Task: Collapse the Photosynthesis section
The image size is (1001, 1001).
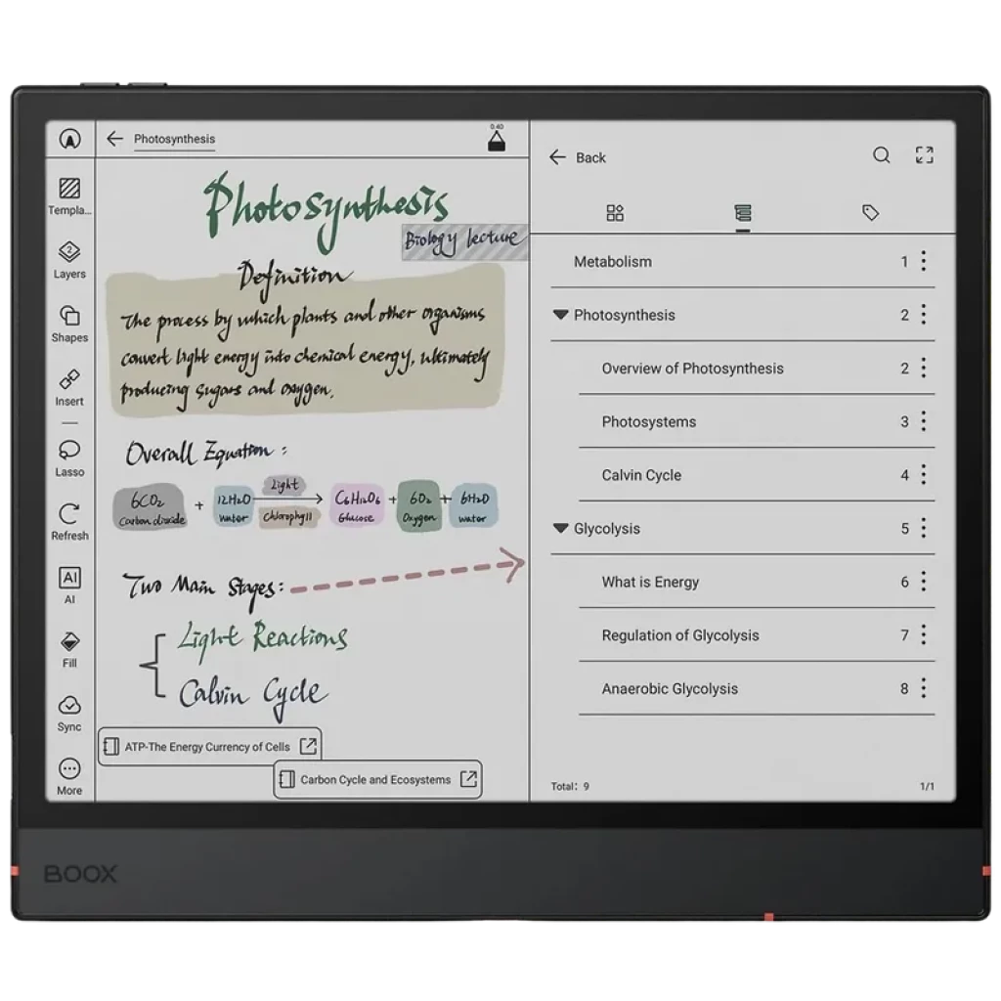Action: pos(559,315)
